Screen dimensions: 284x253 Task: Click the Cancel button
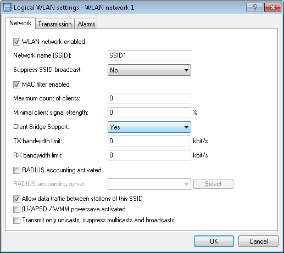pyautogui.click(x=258, y=241)
